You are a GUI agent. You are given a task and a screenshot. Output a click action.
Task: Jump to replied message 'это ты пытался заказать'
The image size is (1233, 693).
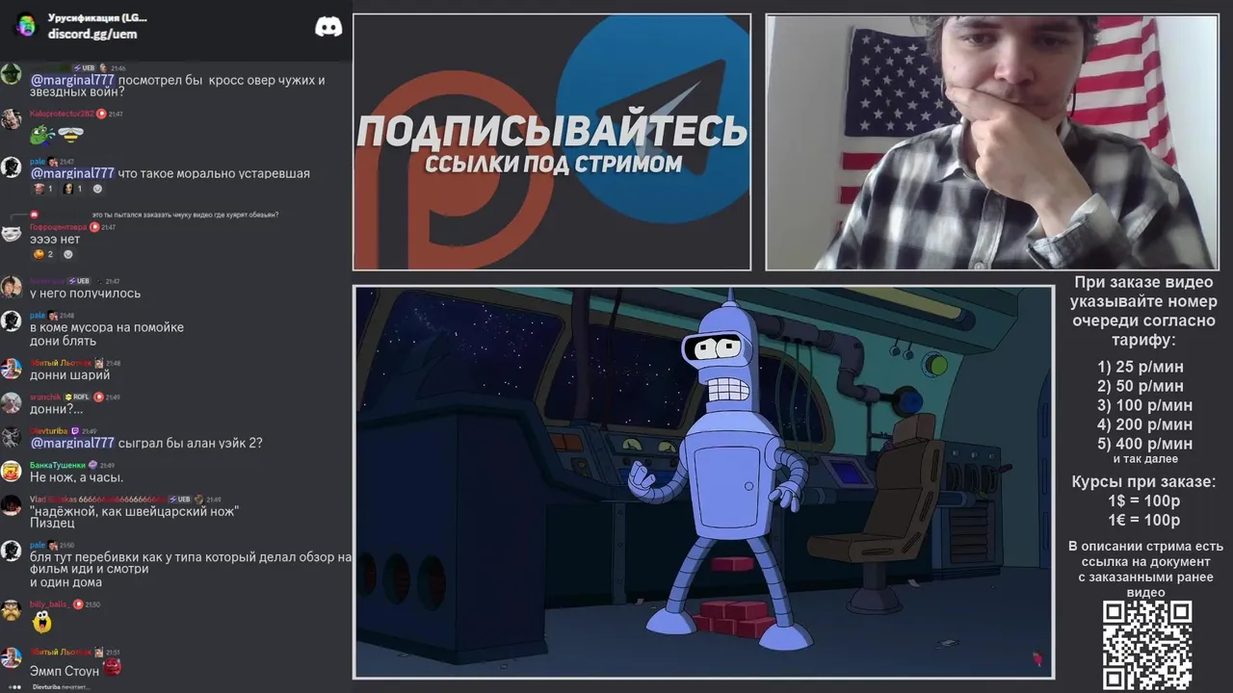185,215
